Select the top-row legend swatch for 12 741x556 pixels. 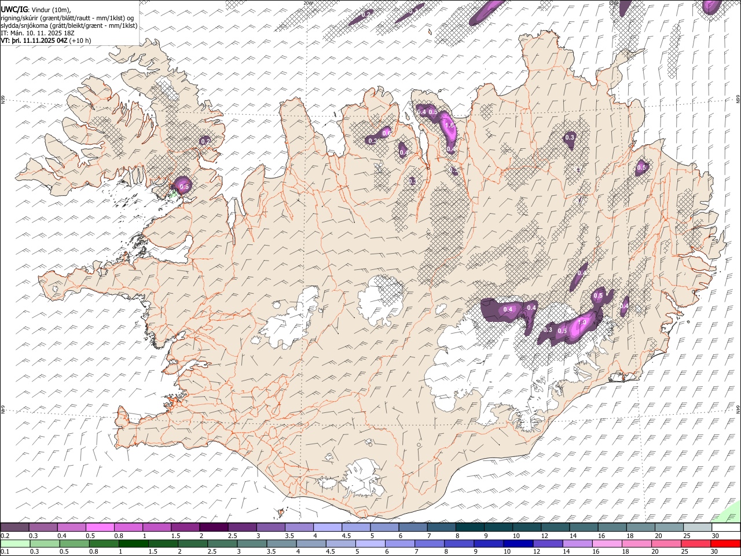[555, 528]
